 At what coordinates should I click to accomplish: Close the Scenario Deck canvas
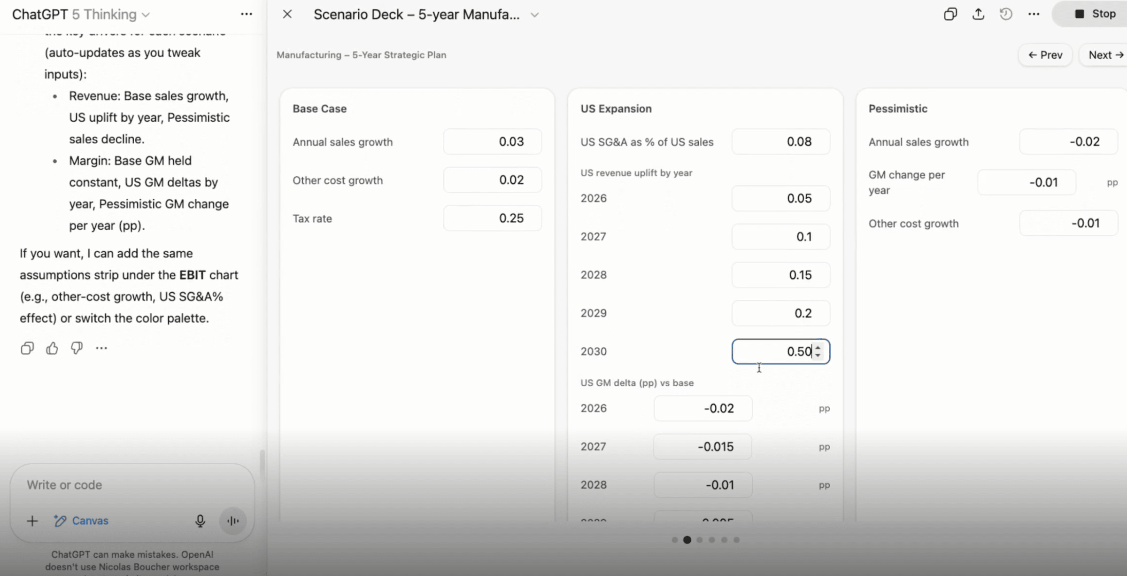(287, 14)
